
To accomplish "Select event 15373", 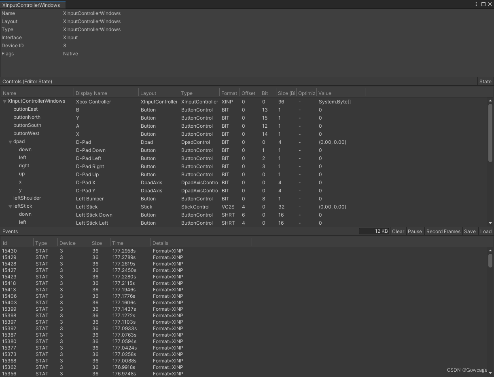I will (x=244, y=354).
